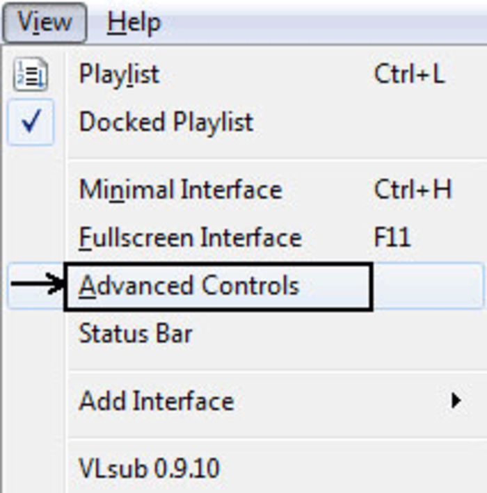Click the Playlist list icon
Screen dimensions: 487x493
tap(31, 74)
